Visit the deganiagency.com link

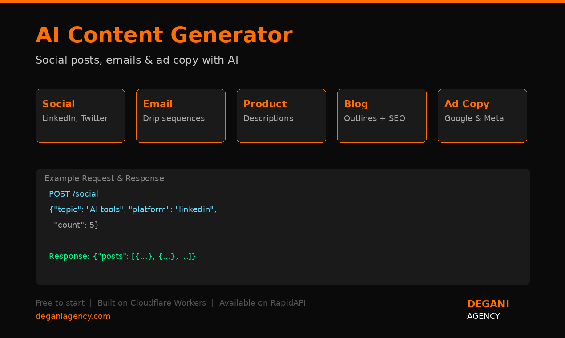click(x=73, y=316)
